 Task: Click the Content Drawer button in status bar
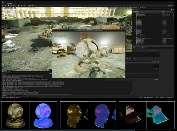point(6,97)
